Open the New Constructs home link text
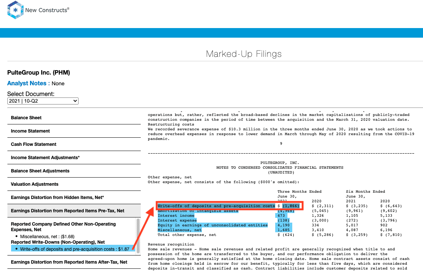 tap(47, 10)
